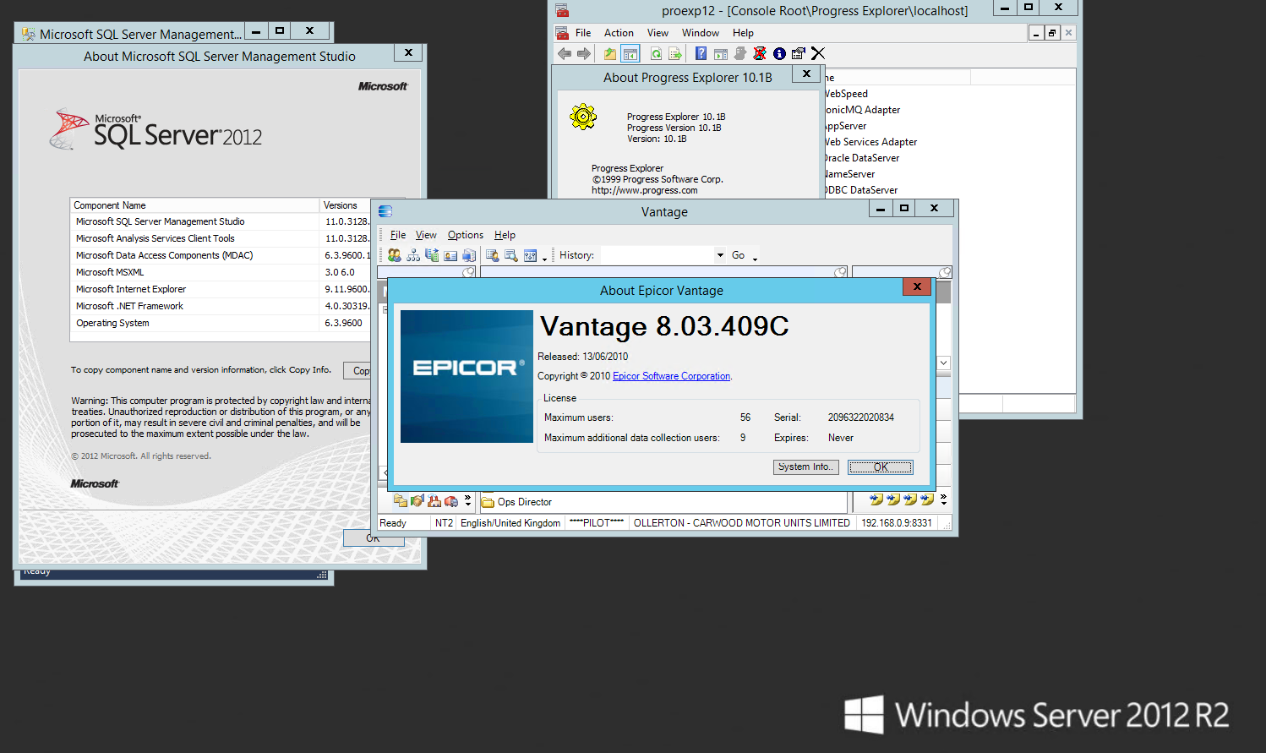This screenshot has height=753, width=1266.
Task: Open Vantage toolbar options dropdown arrow
Action: 544,259
